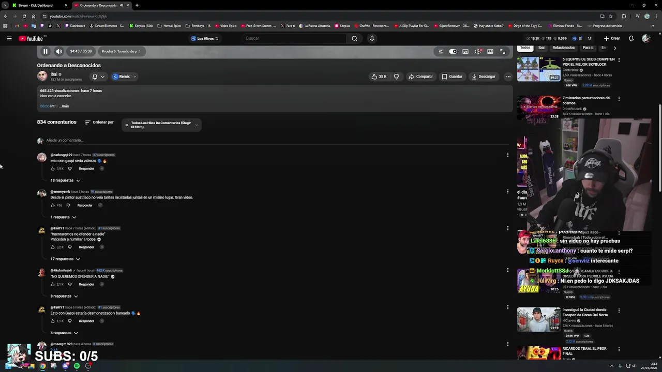Screen dimensions: 662x372
Task: Open the YouTube hamburger guide menu
Action: (x=9, y=38)
